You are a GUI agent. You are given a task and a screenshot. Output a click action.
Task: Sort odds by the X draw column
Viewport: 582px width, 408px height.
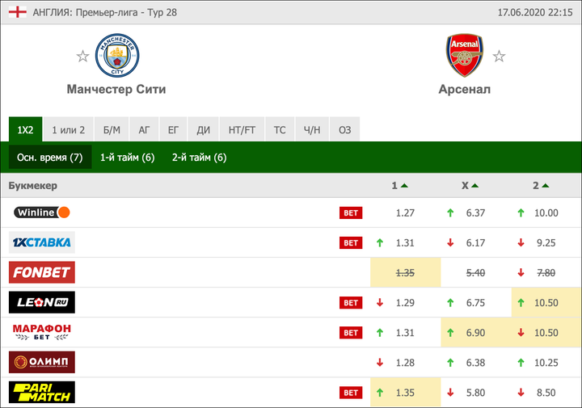pyautogui.click(x=470, y=186)
